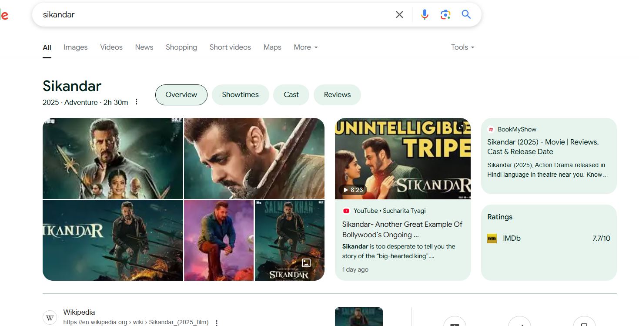Open the purple-background Sikandar poster thumbnail
The height and width of the screenshot is (326, 639).
click(x=218, y=240)
